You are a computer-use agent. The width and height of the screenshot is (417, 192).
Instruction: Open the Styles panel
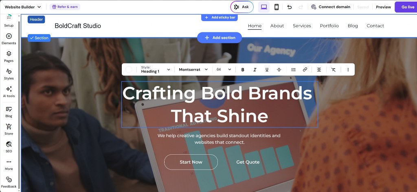click(9, 74)
